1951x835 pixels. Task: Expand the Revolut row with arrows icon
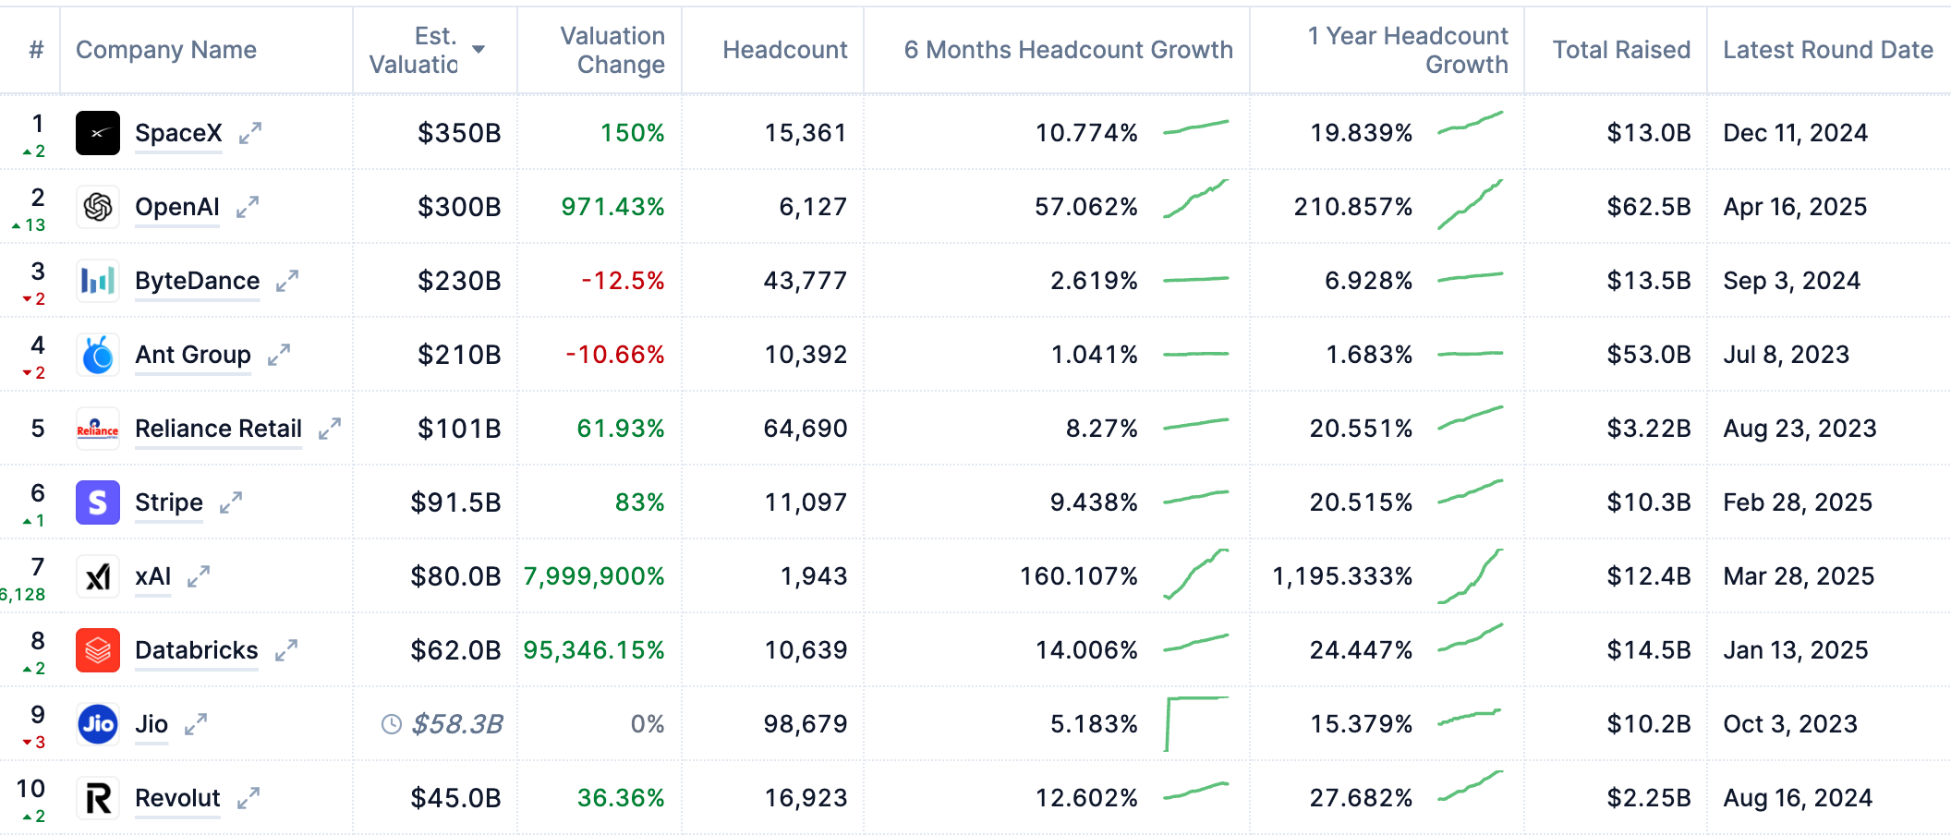click(x=248, y=798)
